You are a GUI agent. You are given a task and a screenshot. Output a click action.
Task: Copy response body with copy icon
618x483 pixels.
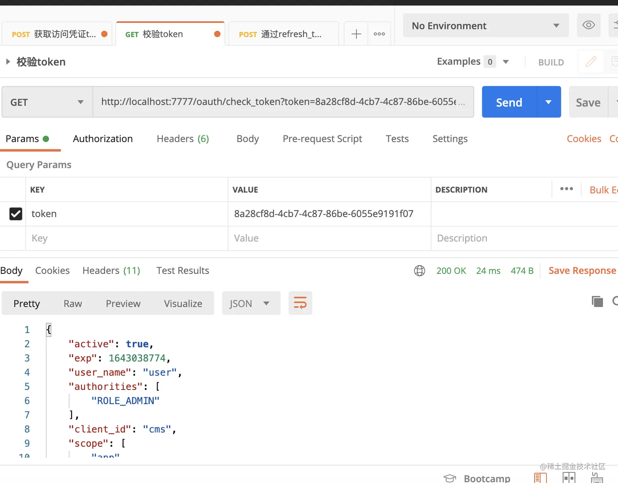597,302
